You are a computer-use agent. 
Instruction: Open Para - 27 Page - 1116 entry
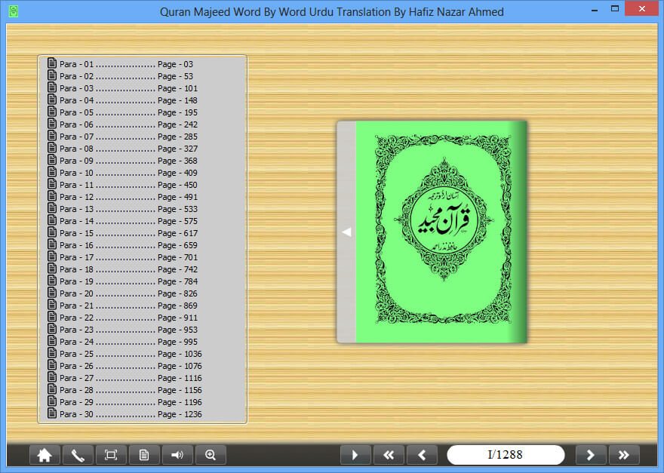[124, 378]
